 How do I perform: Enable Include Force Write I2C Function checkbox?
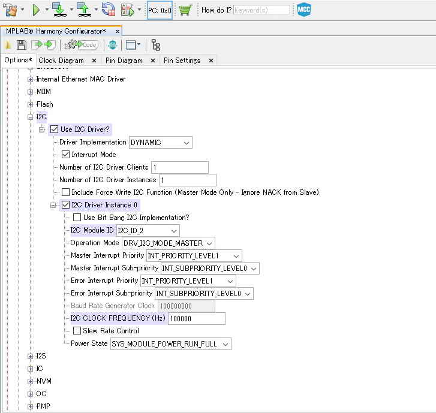click(x=65, y=192)
